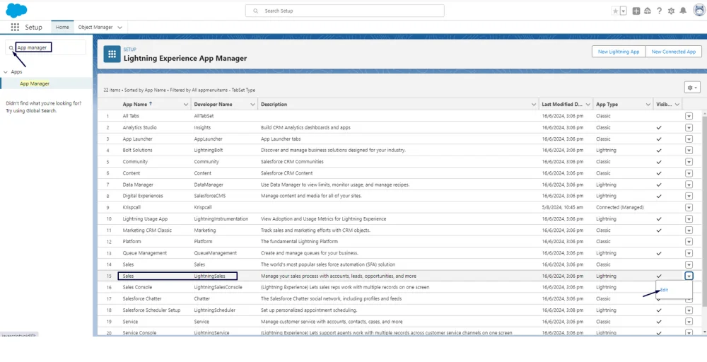The width and height of the screenshot is (707, 362).
Task: Open the favorites list dropdown arrow
Action: pyautogui.click(x=623, y=11)
